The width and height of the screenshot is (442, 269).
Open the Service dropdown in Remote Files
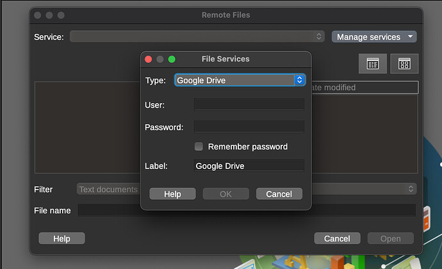pos(197,37)
